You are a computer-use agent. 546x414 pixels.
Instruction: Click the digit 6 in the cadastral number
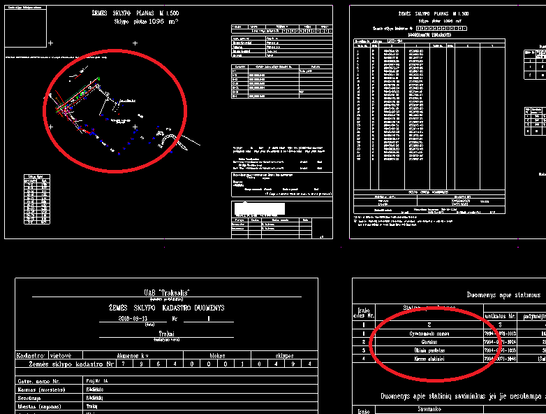pyautogui.click(x=158, y=364)
